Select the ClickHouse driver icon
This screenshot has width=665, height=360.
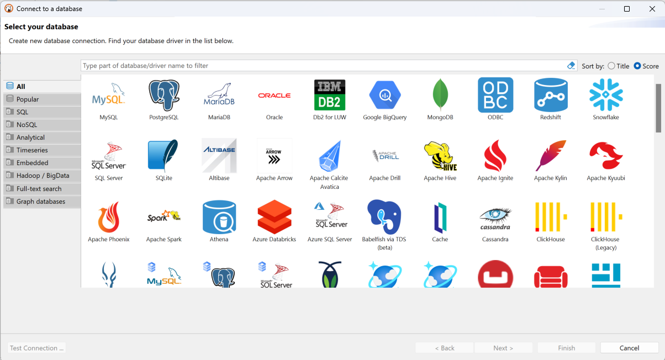tap(551, 218)
